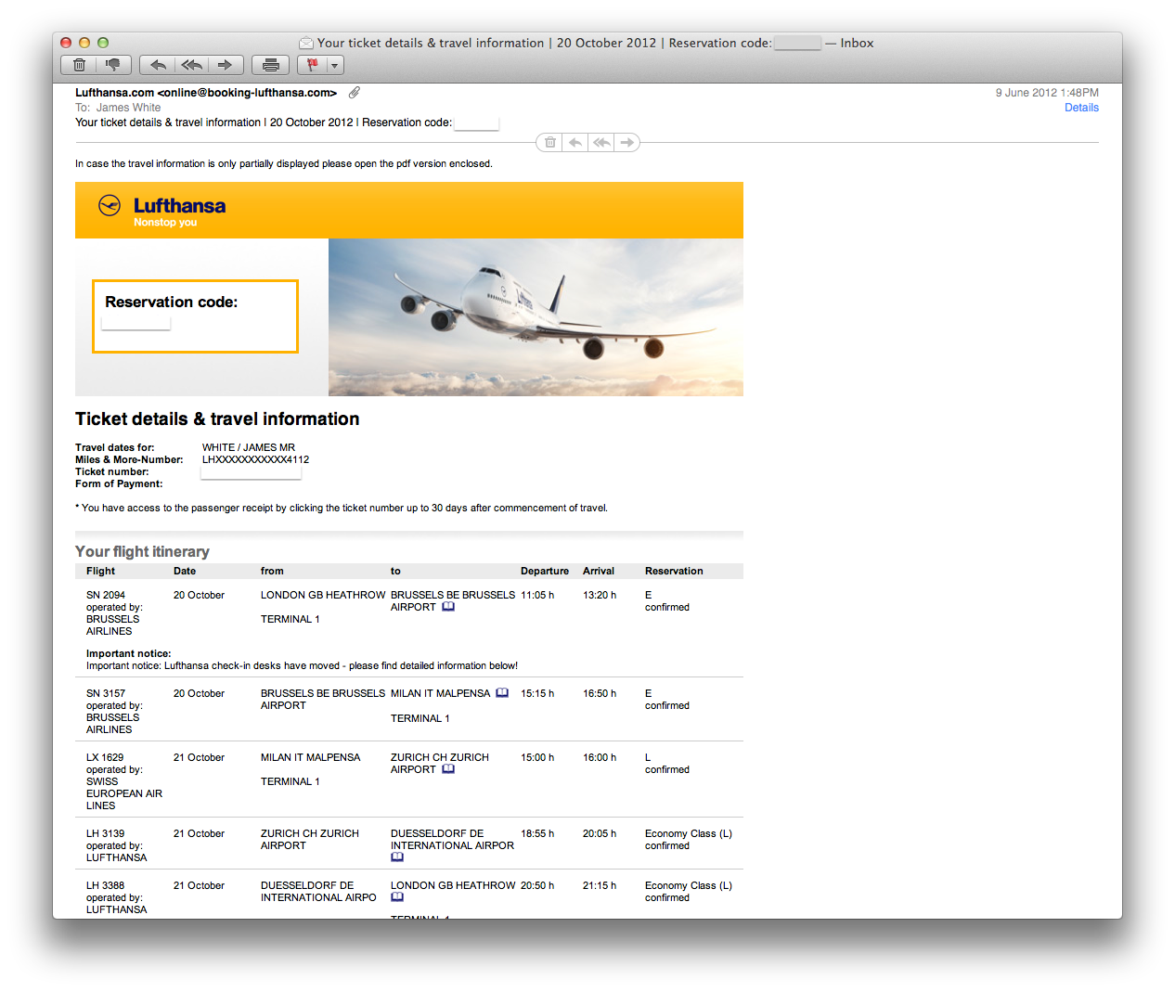Reply all using inline double-arrow button

click(601, 142)
